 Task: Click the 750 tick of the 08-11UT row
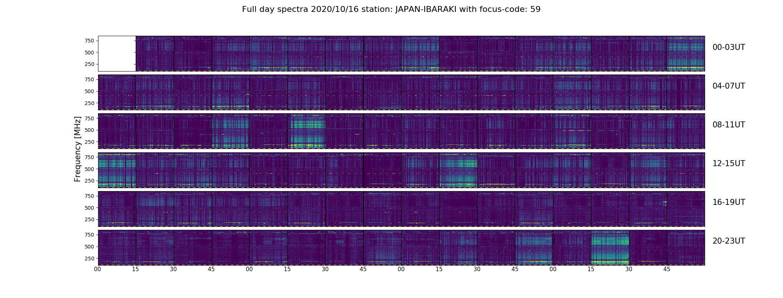click(x=89, y=118)
